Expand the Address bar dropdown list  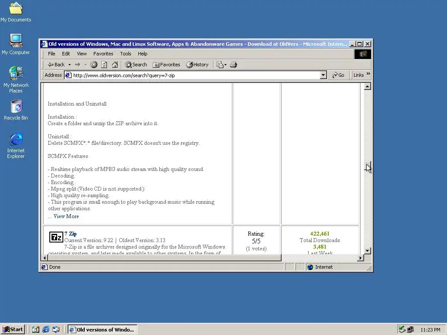pos(323,75)
